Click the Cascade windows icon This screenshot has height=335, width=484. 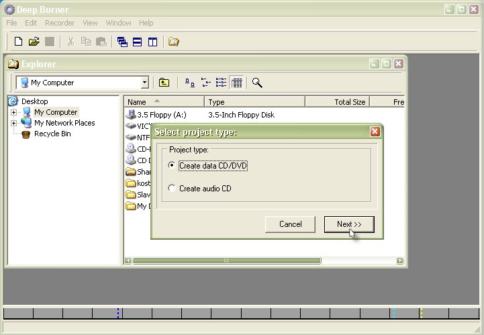(123, 42)
